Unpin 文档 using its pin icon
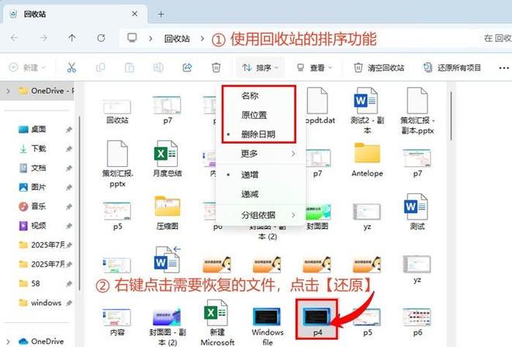 [68, 168]
